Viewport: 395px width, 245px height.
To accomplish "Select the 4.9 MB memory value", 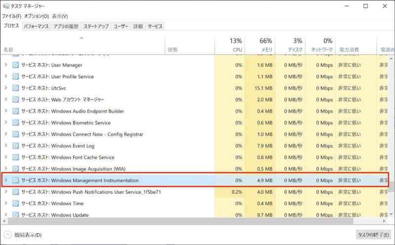I will pos(265,180).
